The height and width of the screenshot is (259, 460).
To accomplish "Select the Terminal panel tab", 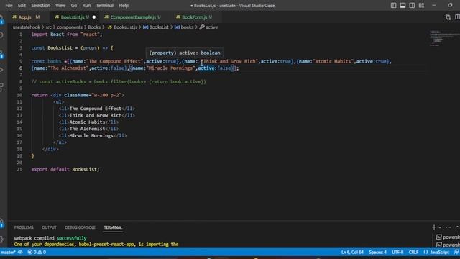I will [x=113, y=227].
